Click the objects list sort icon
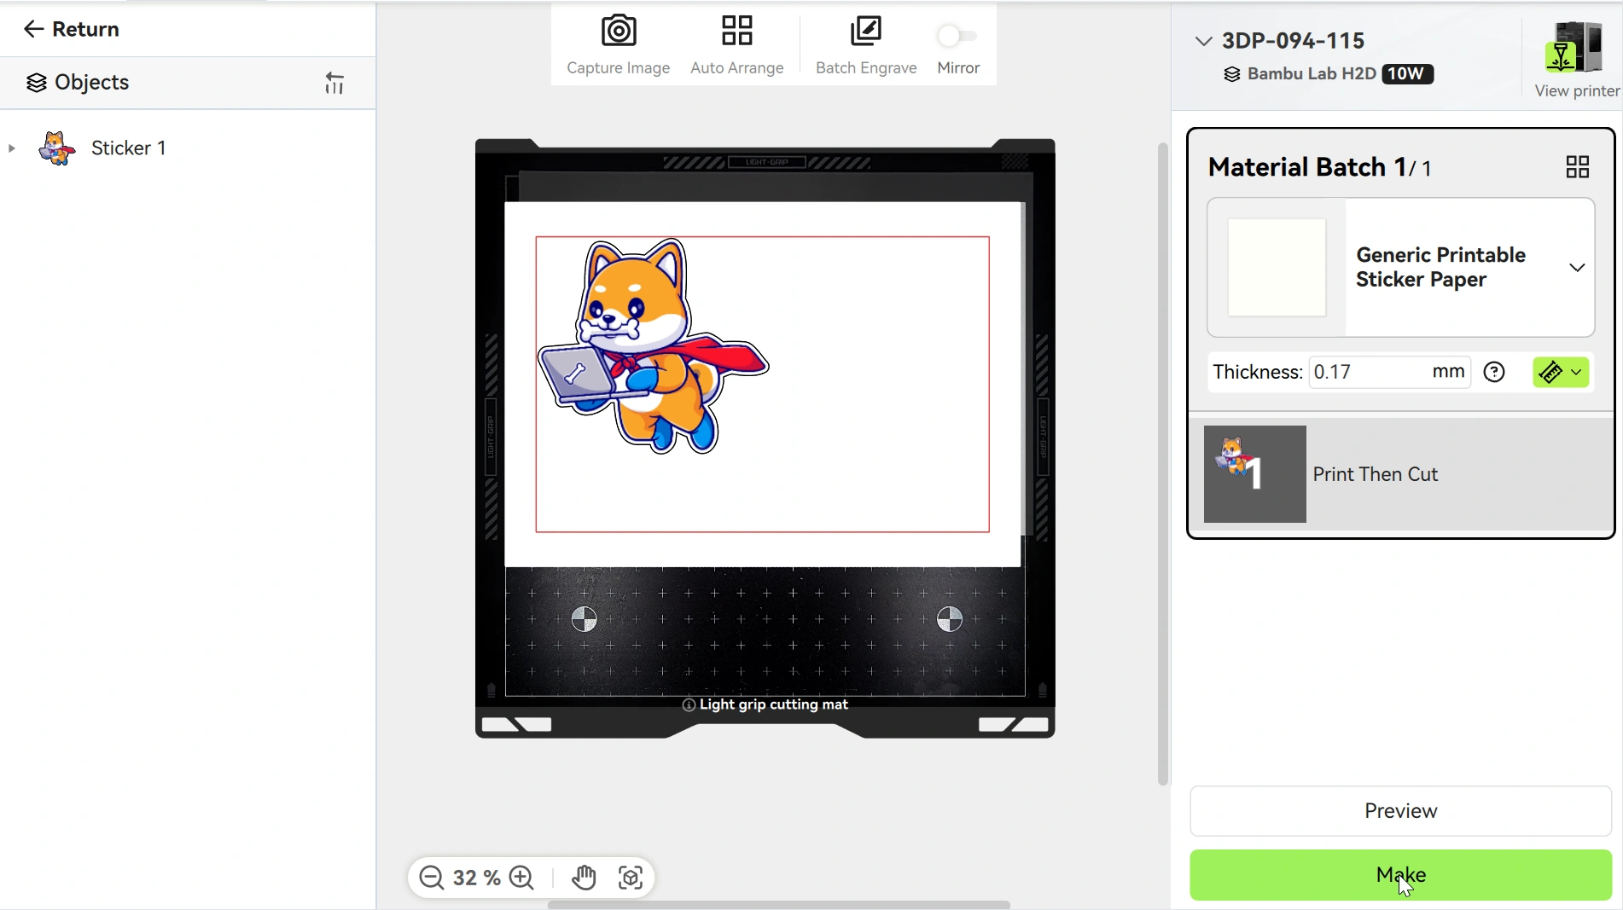The image size is (1623, 910). (x=334, y=83)
